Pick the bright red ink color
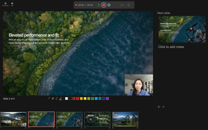 (x=78, y=98)
